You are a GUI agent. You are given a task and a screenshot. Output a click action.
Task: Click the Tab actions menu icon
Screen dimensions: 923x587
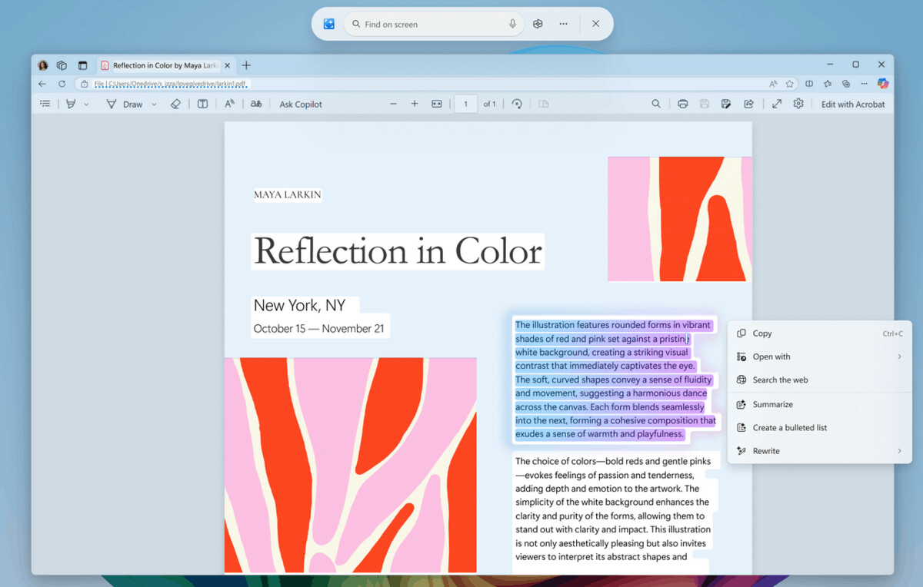point(82,65)
